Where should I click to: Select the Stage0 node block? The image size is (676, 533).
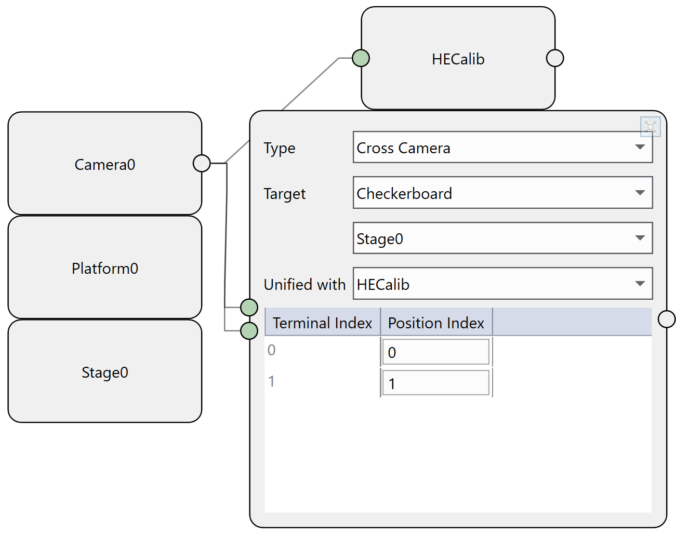point(104,372)
